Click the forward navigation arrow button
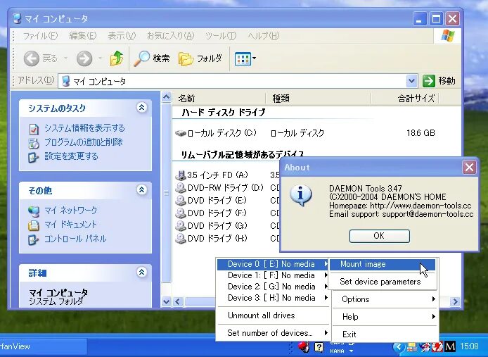The image size is (488, 357). (x=84, y=58)
